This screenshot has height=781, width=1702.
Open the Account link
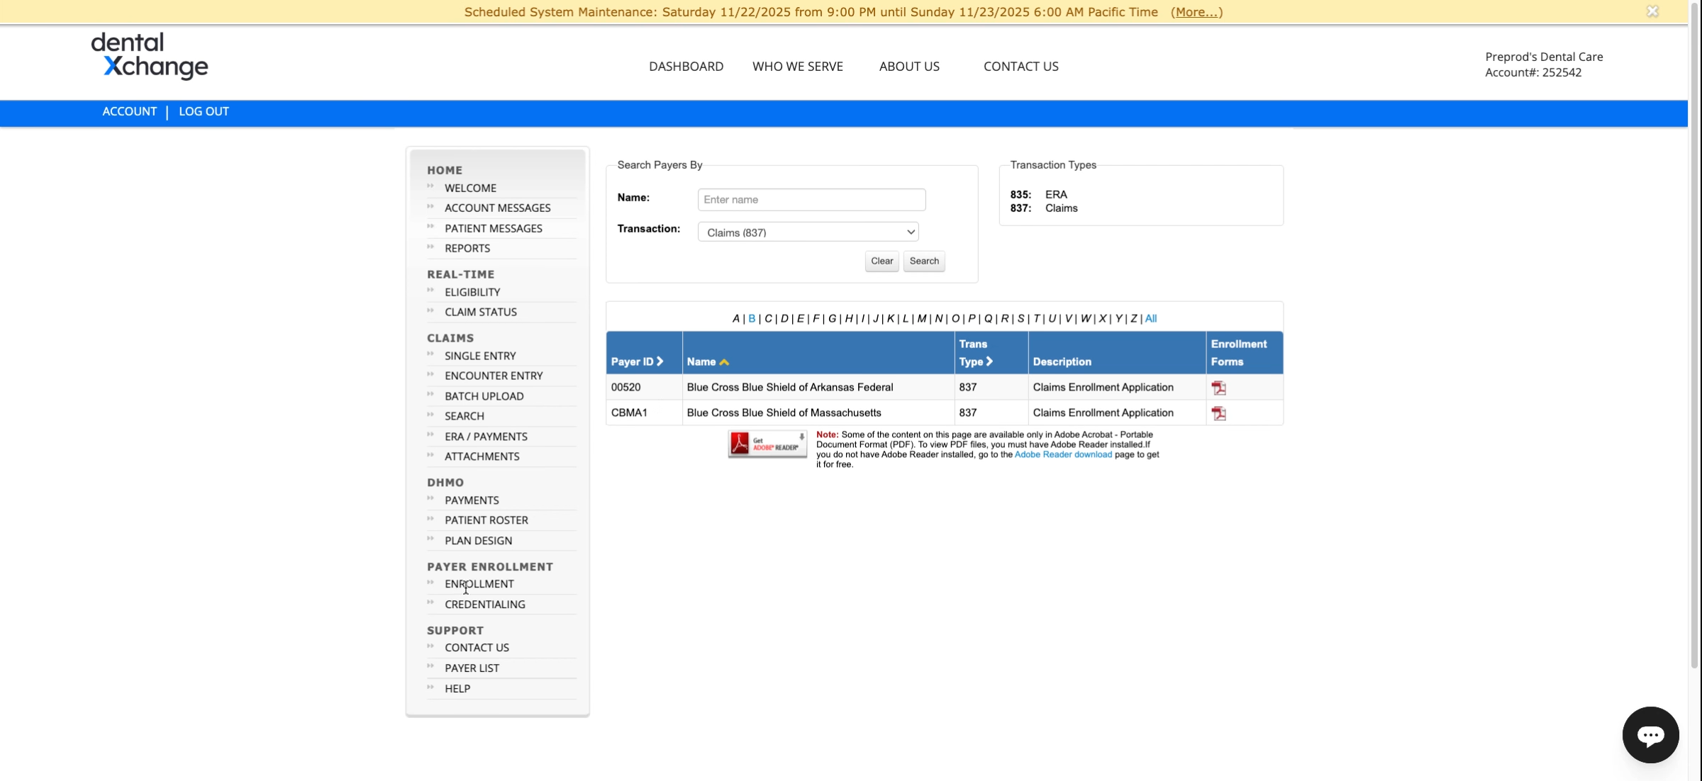point(129,111)
